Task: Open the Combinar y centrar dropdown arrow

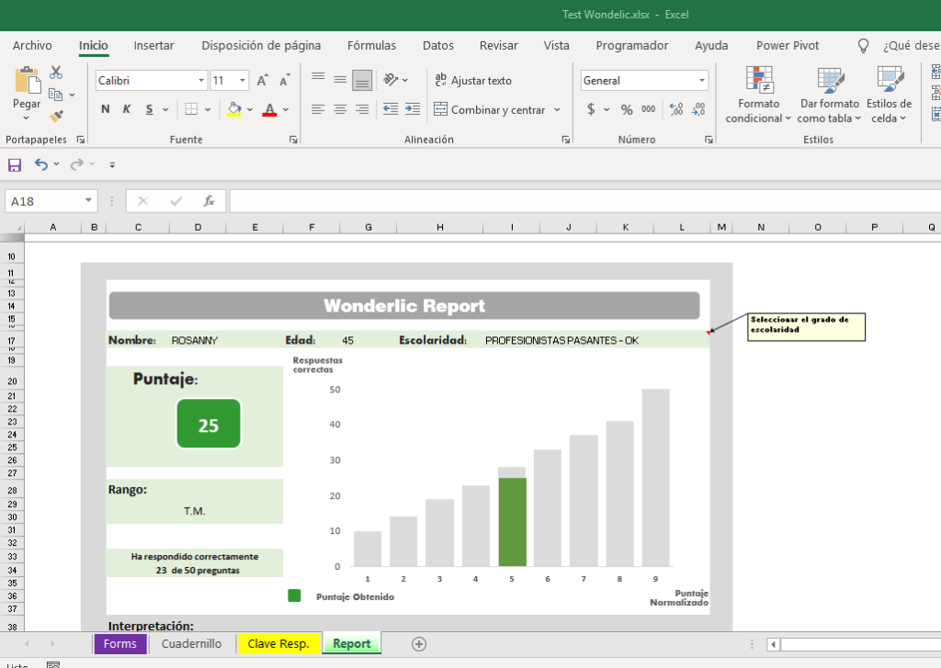Action: point(558,110)
